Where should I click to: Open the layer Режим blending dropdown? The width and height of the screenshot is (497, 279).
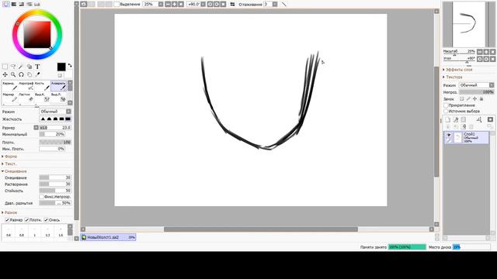click(476, 85)
